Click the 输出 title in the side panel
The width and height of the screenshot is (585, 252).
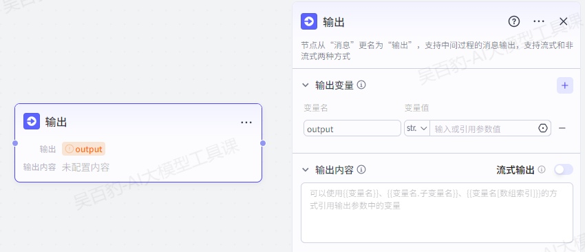tap(334, 22)
